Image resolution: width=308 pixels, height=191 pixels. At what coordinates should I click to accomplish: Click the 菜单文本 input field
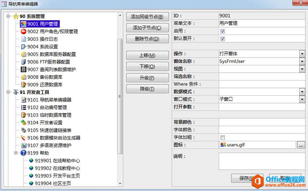tap(262, 23)
